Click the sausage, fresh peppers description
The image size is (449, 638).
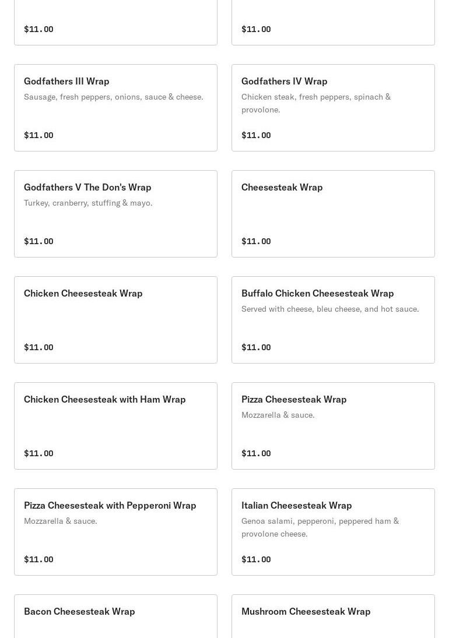pos(114,97)
